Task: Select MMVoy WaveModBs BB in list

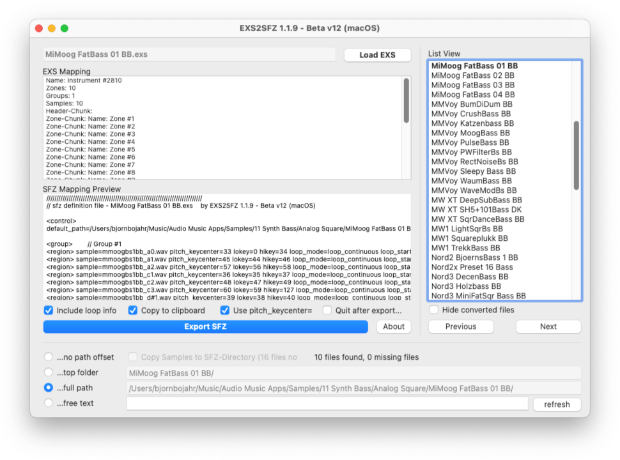Action: point(474,190)
